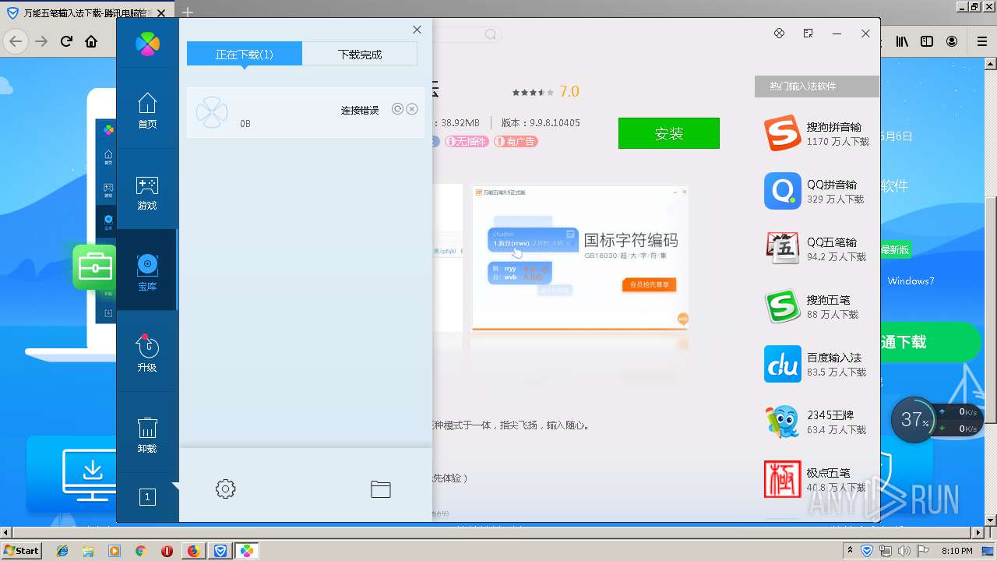Open the 升级 upgrade section
The image size is (997, 561).
click(x=147, y=354)
